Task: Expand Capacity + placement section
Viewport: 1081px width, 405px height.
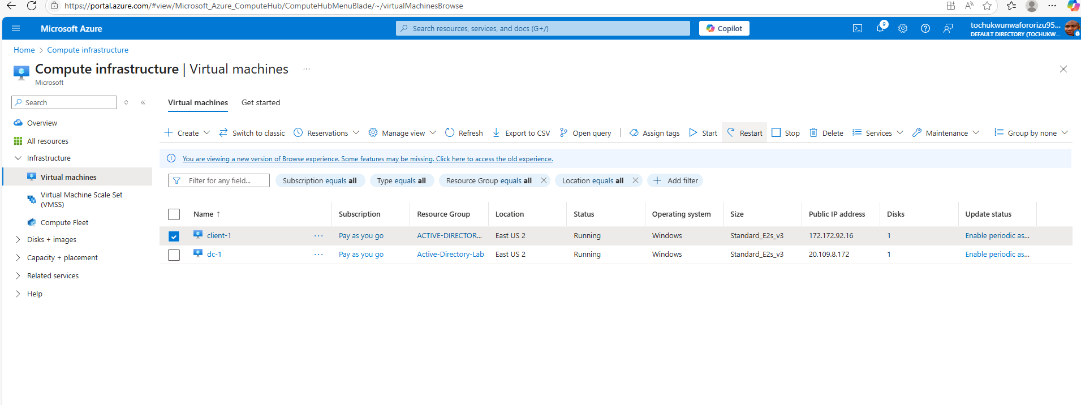Action: coord(18,258)
